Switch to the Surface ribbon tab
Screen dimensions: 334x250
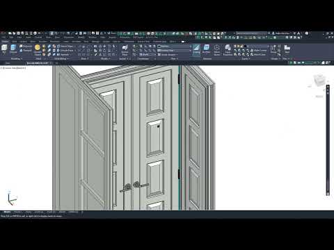(x=23, y=42)
